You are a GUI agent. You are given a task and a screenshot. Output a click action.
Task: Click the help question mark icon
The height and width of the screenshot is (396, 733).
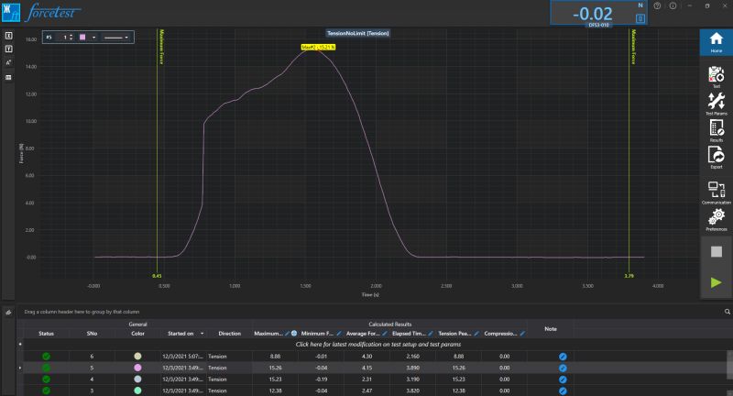657,6
